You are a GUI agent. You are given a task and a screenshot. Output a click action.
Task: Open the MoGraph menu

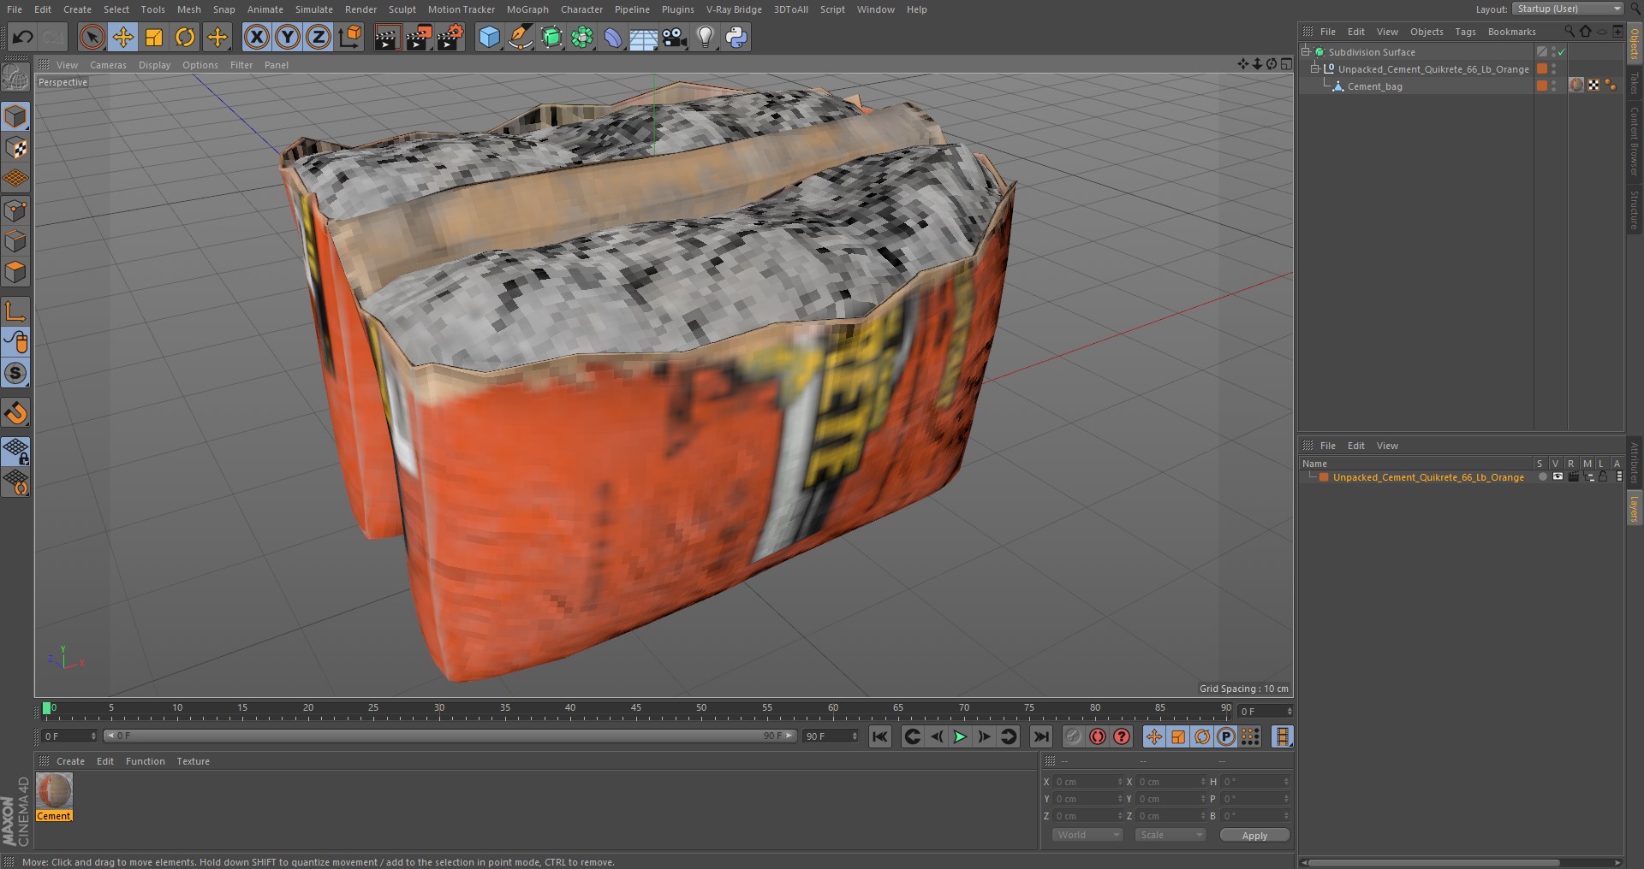(527, 9)
